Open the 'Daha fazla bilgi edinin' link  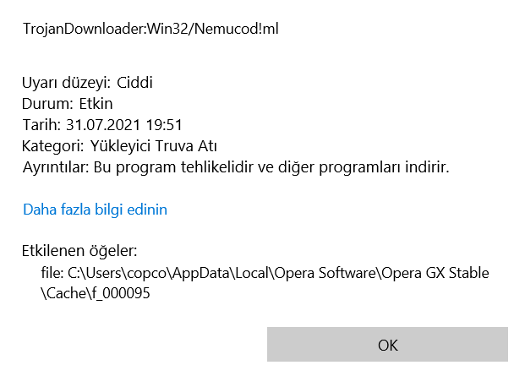click(x=95, y=210)
